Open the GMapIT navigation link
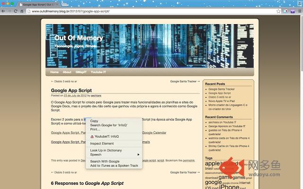 click(x=81, y=72)
